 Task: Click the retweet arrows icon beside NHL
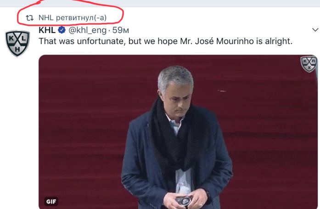29,18
